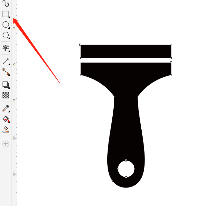Select top-left node of lower brush body

coord(81,62)
